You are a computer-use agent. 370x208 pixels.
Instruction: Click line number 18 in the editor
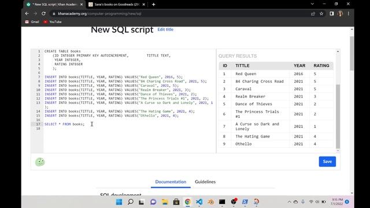[x=38, y=128]
